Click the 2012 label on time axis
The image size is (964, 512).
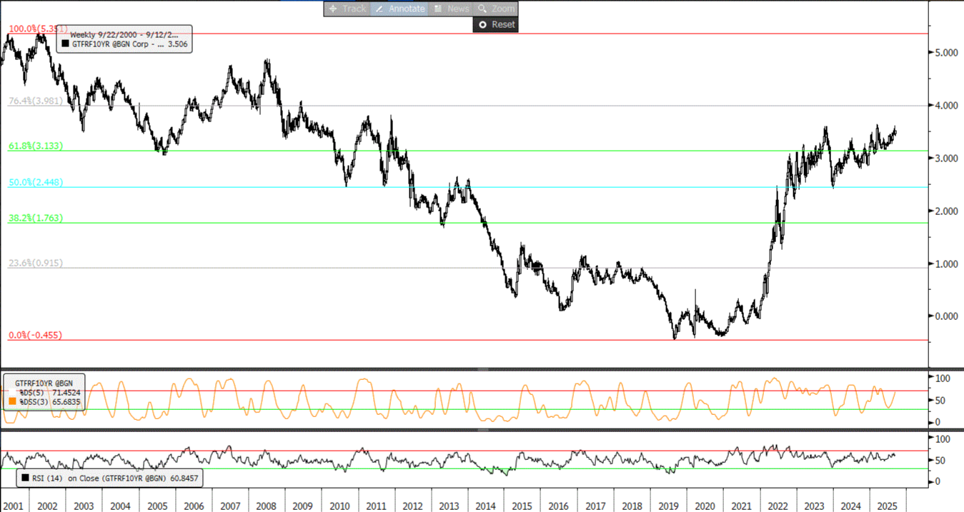tap(412, 506)
